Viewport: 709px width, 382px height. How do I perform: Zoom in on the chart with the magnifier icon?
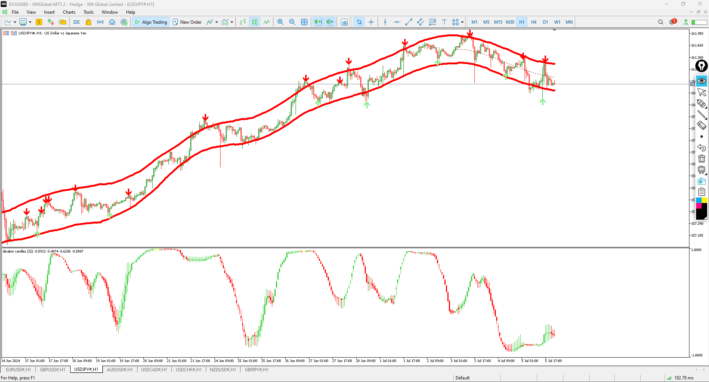[x=280, y=22]
